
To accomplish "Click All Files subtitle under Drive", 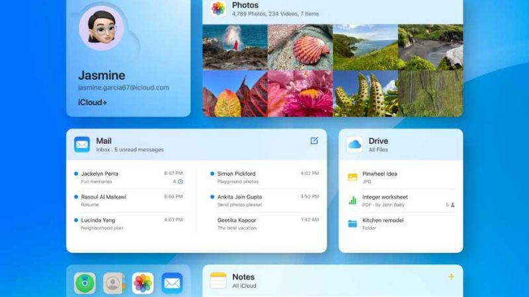I will 378,150.
